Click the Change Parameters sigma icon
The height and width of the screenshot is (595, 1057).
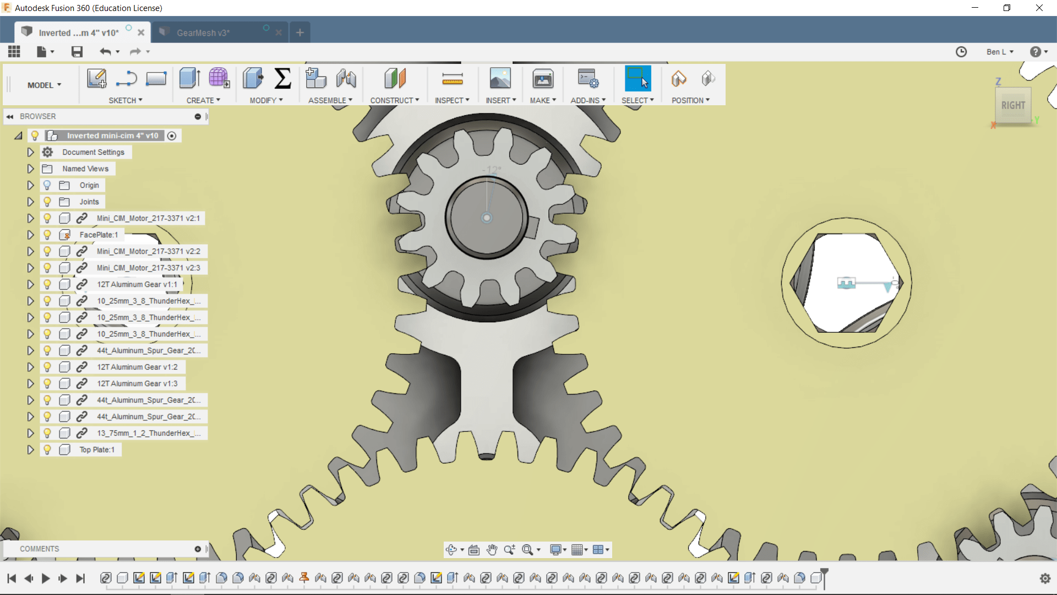click(x=282, y=79)
